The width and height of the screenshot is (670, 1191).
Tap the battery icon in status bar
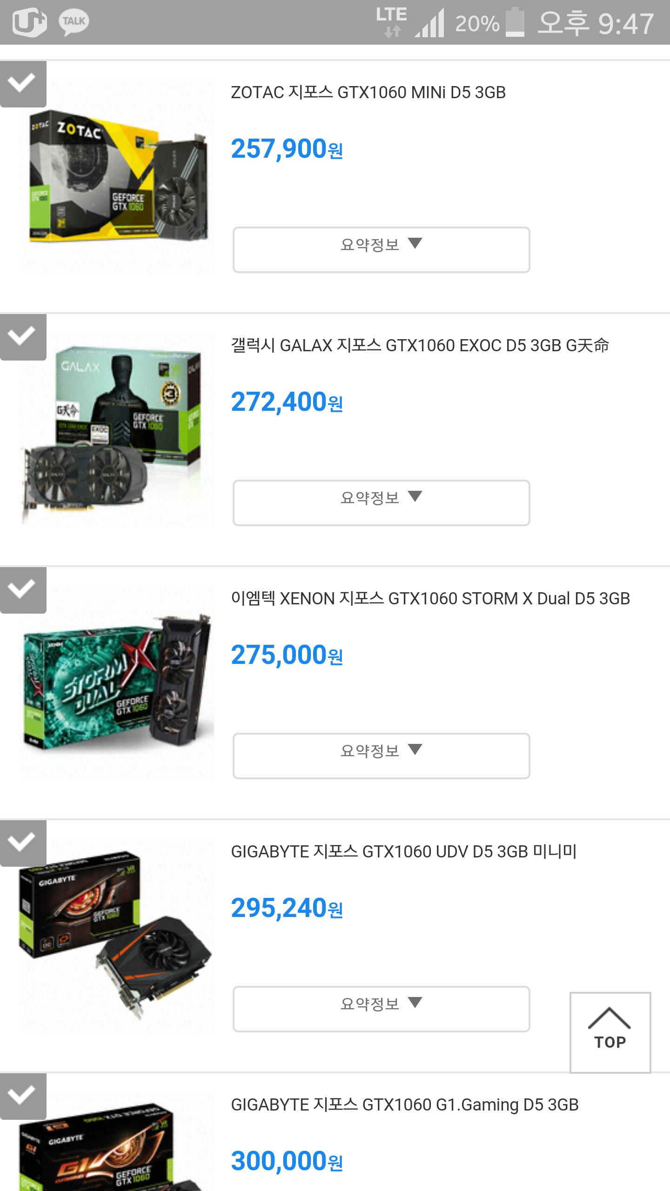coord(515,22)
